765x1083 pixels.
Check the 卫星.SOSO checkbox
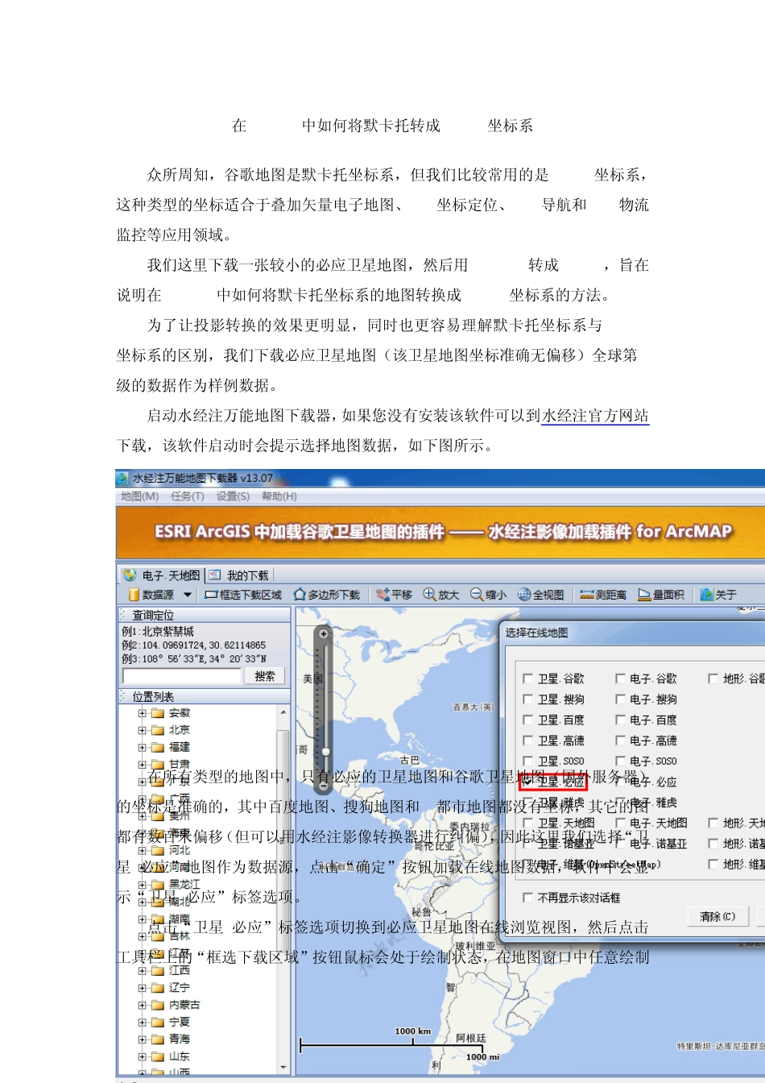point(528,761)
